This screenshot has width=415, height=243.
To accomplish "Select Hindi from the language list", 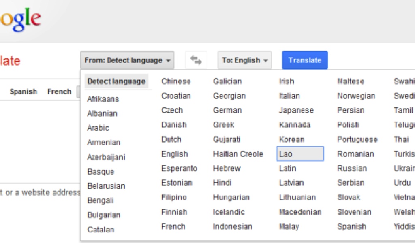I will pyautogui.click(x=222, y=183).
